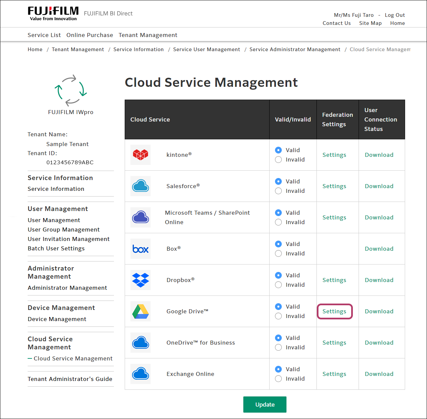Open User Group Management in sidebar
This screenshot has height=419, width=427.
pos(64,230)
